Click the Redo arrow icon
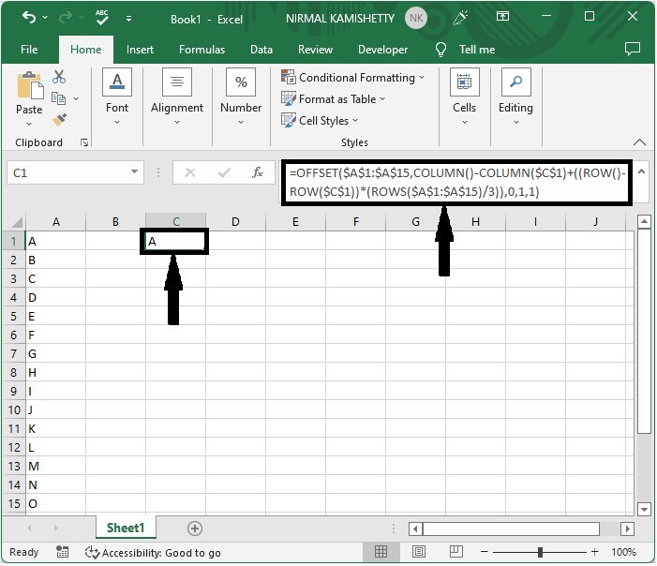Image resolution: width=657 pixels, height=566 pixels. [66, 18]
